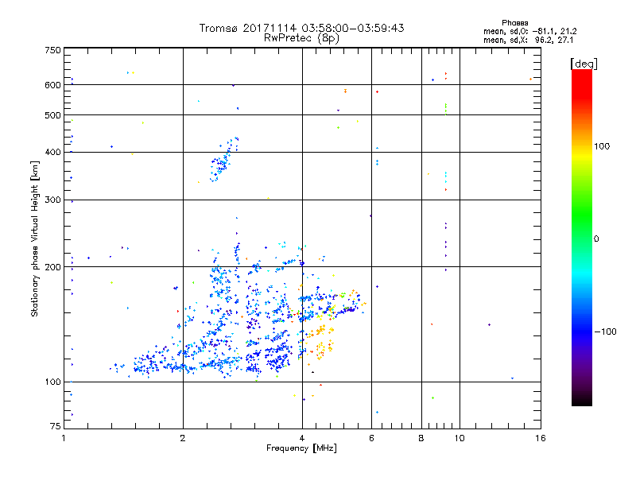The height and width of the screenshot is (477, 636).
Task: Click the y-axis tick label '200'
Action: (52, 267)
